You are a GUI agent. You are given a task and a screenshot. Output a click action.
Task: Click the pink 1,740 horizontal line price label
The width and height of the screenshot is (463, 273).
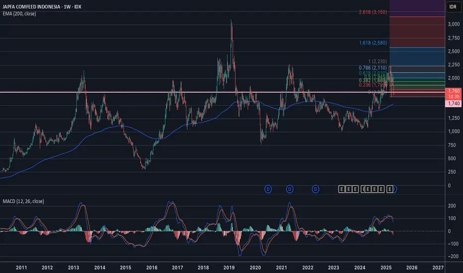[x=454, y=103]
